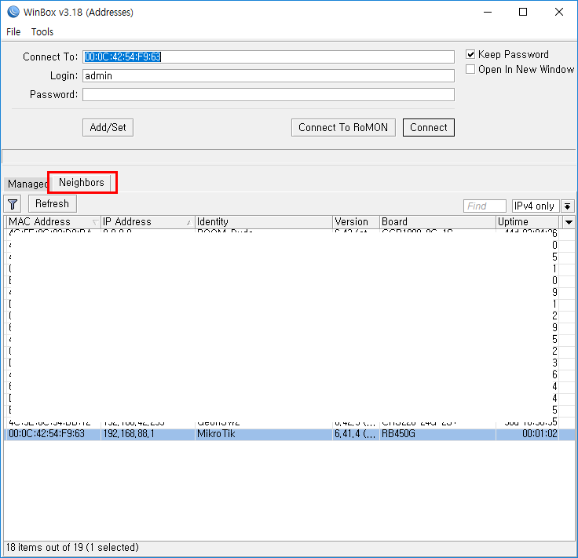Enable Open In New Window checkbox

(470, 69)
